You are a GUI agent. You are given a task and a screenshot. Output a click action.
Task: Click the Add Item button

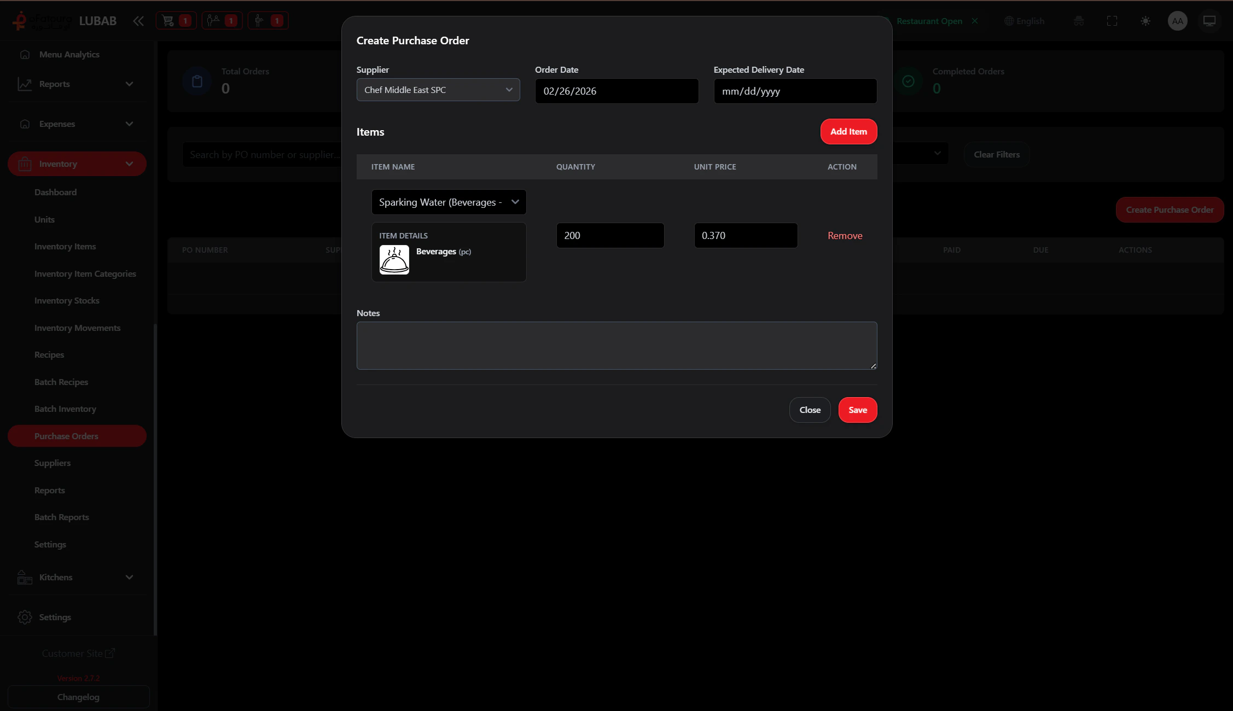848,131
